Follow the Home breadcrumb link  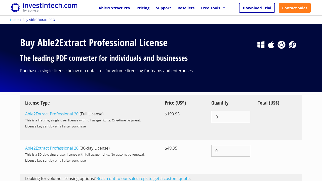[x=15, y=20]
